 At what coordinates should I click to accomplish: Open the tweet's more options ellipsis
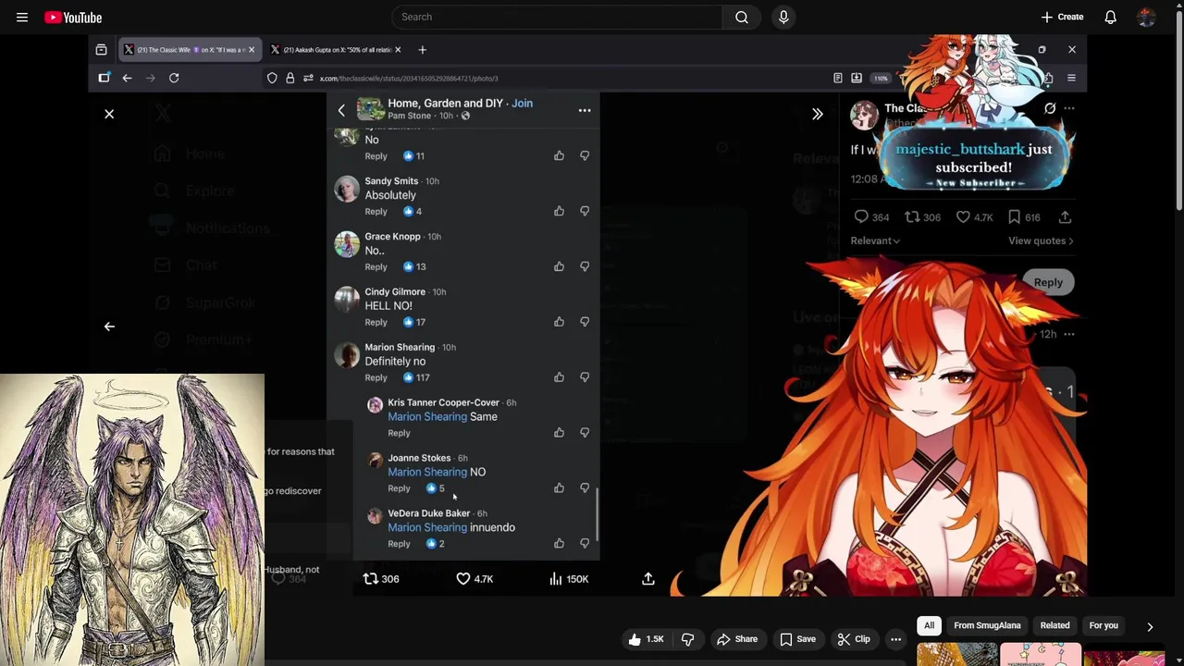(x=1069, y=108)
